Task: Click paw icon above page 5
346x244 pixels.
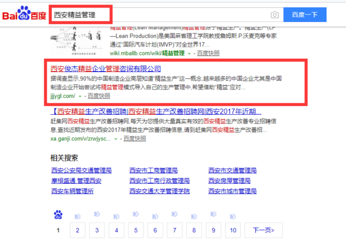Action: point(136,214)
